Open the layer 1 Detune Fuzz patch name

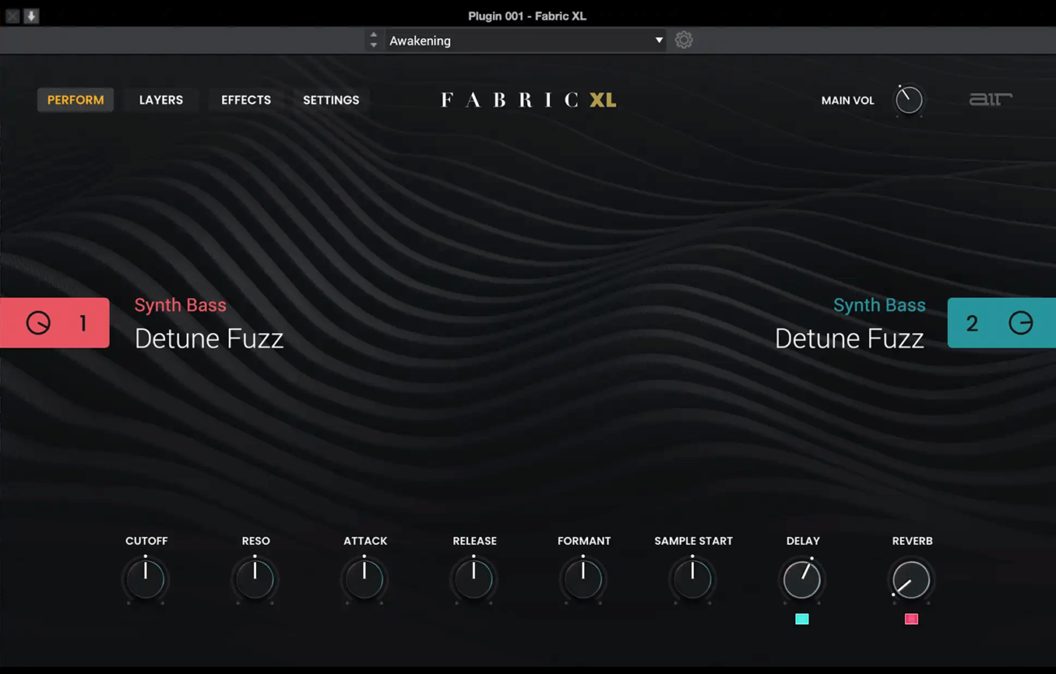(209, 339)
